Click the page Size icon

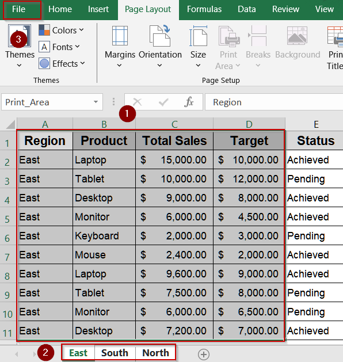point(198,36)
